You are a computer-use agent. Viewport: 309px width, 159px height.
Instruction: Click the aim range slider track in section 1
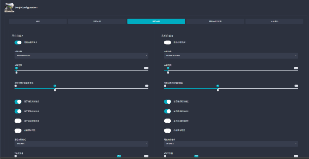point(81,70)
